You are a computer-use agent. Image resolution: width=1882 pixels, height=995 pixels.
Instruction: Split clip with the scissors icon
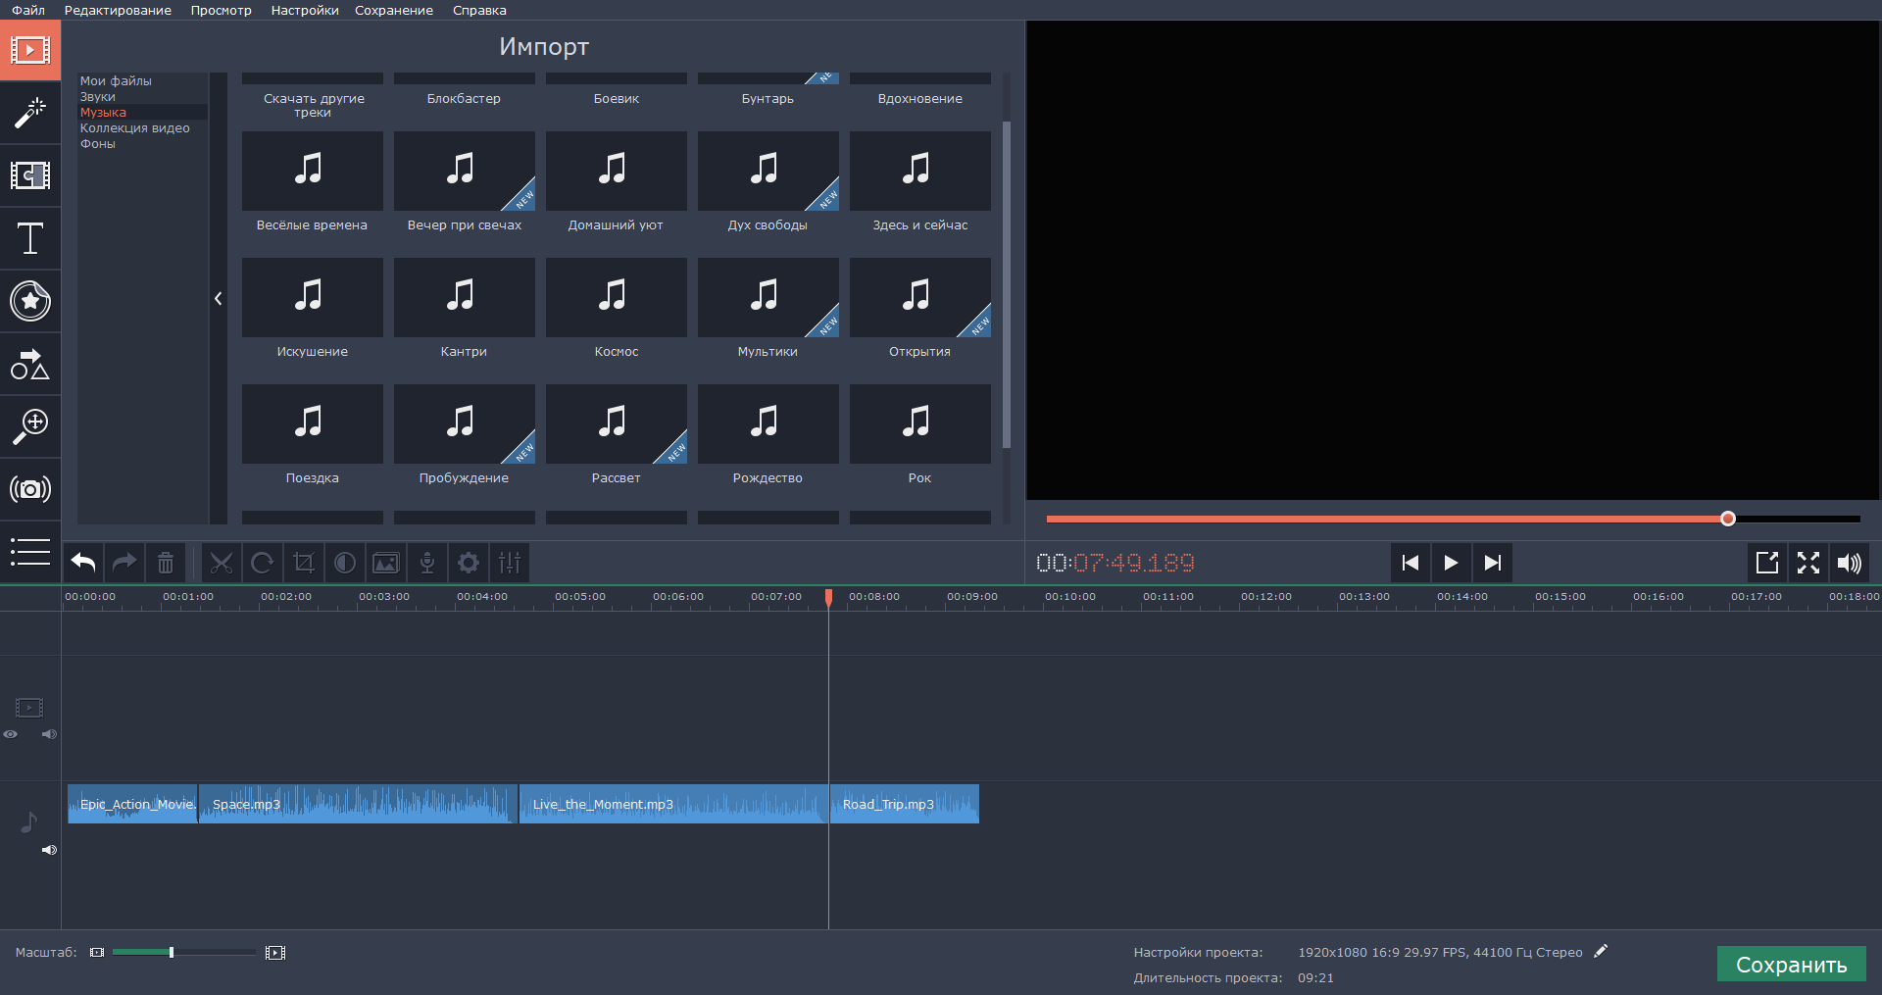click(222, 563)
